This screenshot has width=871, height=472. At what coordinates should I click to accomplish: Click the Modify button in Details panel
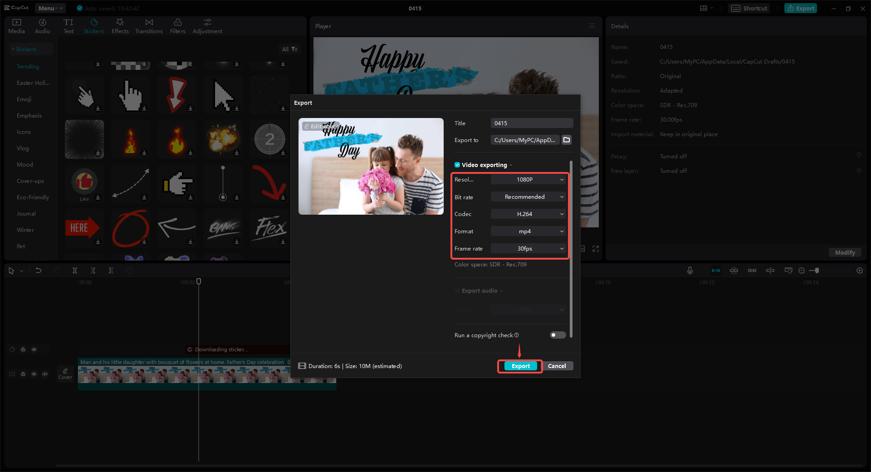click(x=845, y=252)
